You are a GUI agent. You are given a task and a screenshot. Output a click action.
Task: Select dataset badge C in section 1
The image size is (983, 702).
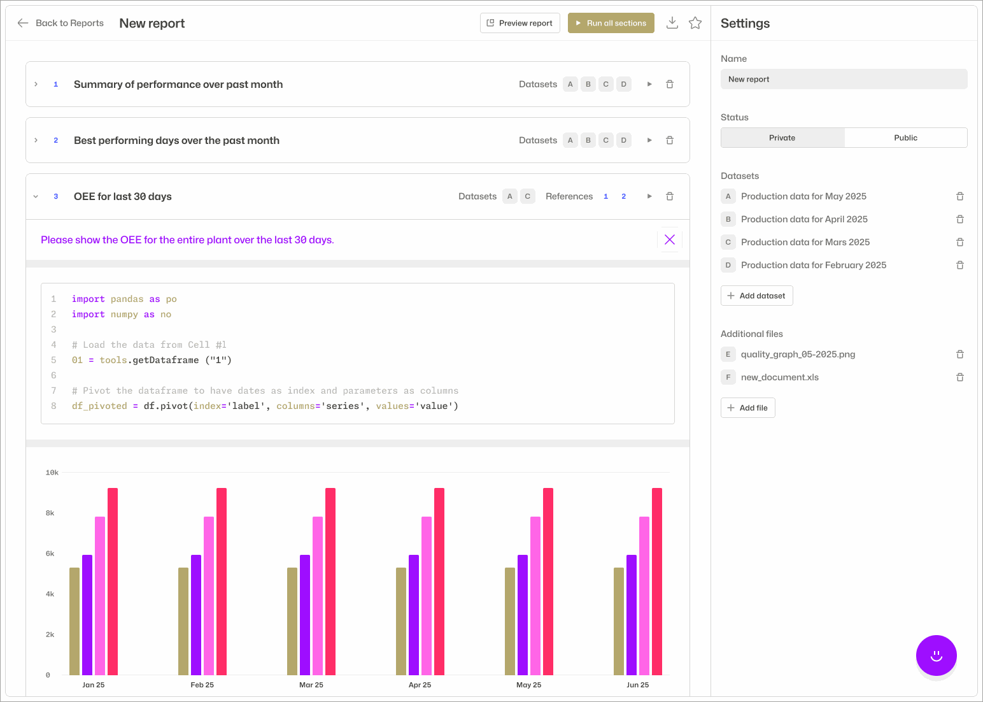(x=606, y=84)
